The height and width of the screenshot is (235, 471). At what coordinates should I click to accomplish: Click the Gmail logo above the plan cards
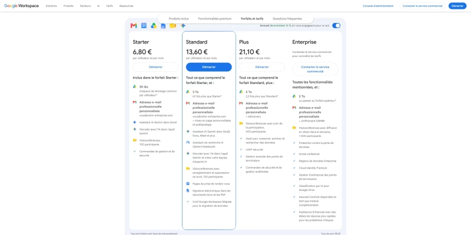pyautogui.click(x=134, y=26)
